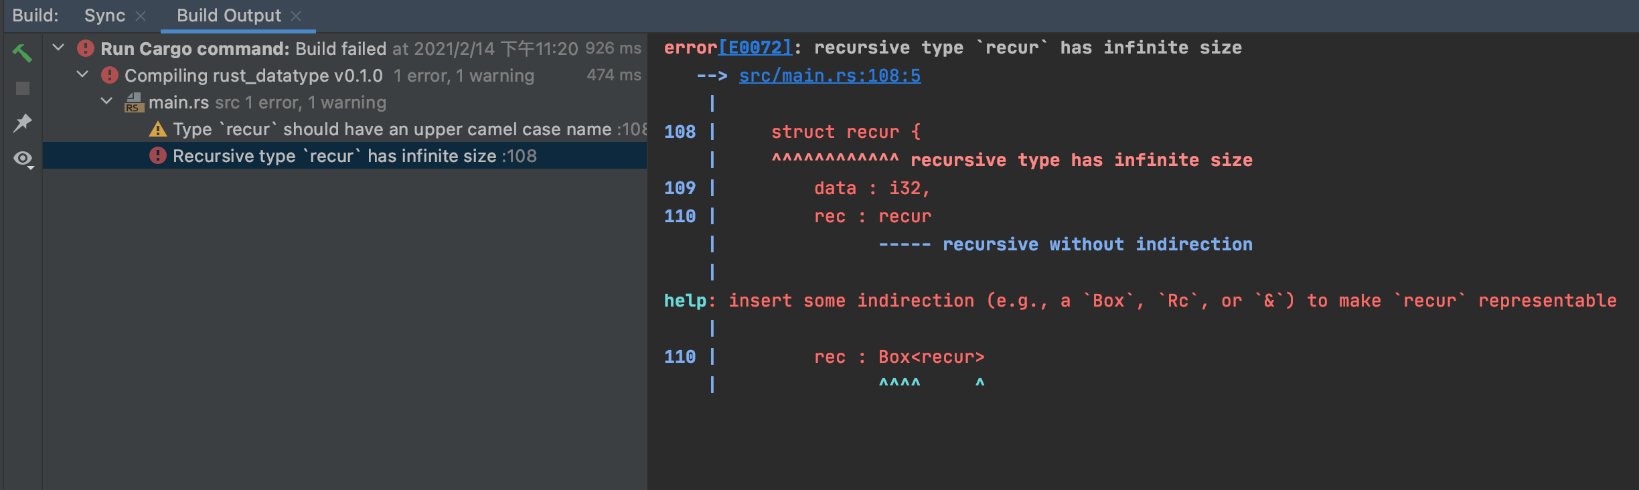Switch to the Sync tab
The image size is (1639, 490).
(x=104, y=15)
